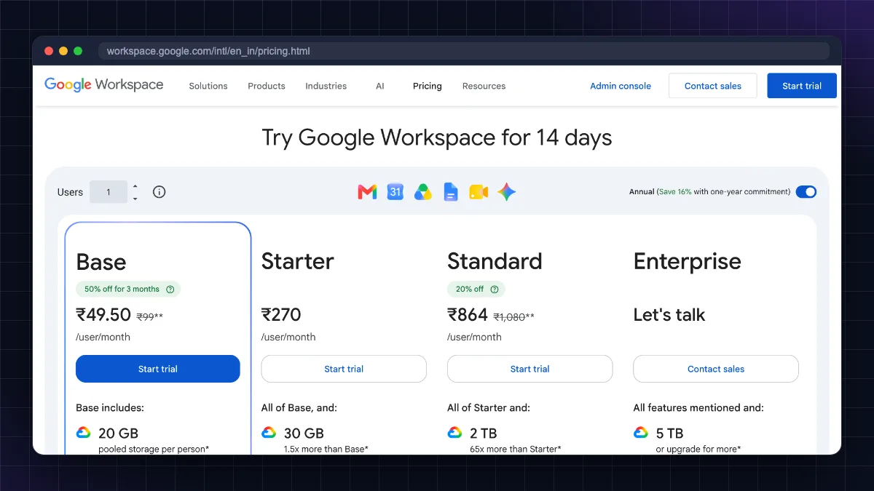Open the Solutions menu

click(x=208, y=86)
